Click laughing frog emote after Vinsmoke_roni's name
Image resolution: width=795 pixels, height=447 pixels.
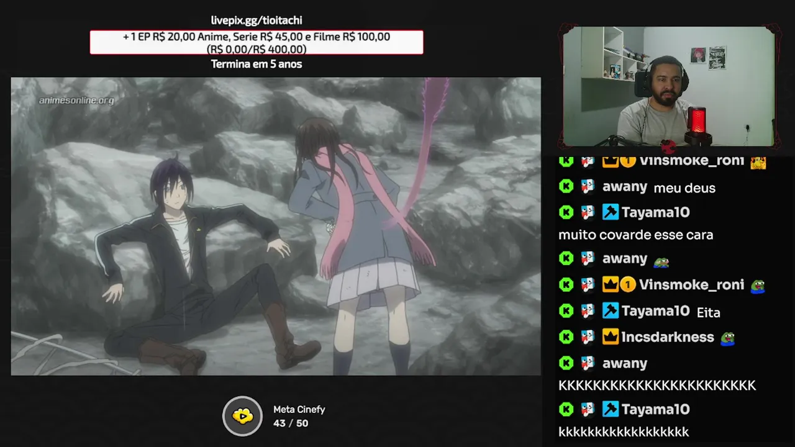click(758, 286)
